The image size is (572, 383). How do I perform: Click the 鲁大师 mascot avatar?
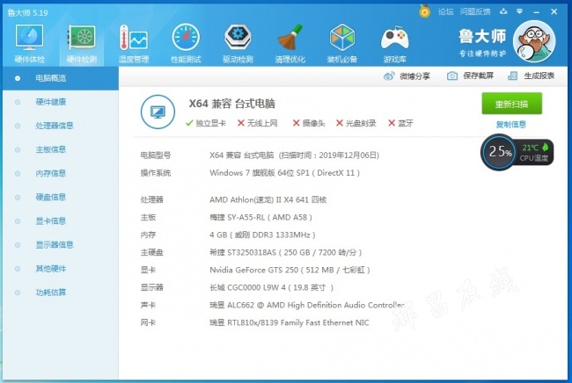534,41
